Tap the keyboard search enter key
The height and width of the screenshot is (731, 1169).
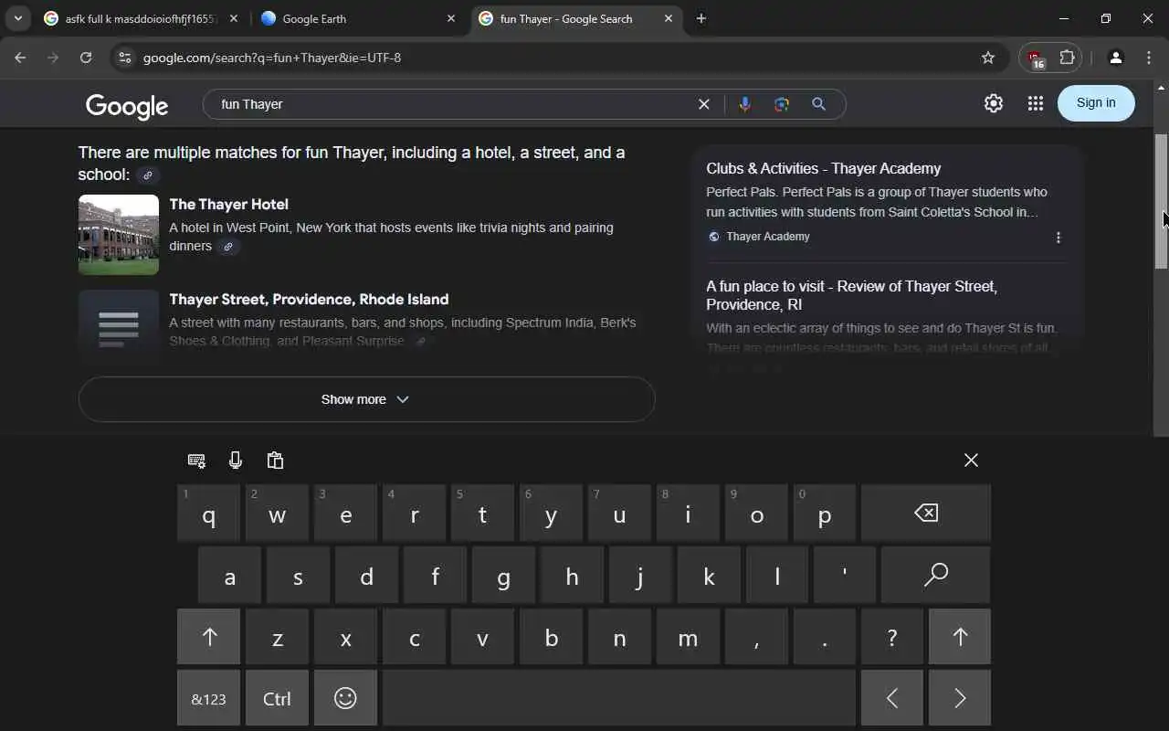click(x=935, y=576)
